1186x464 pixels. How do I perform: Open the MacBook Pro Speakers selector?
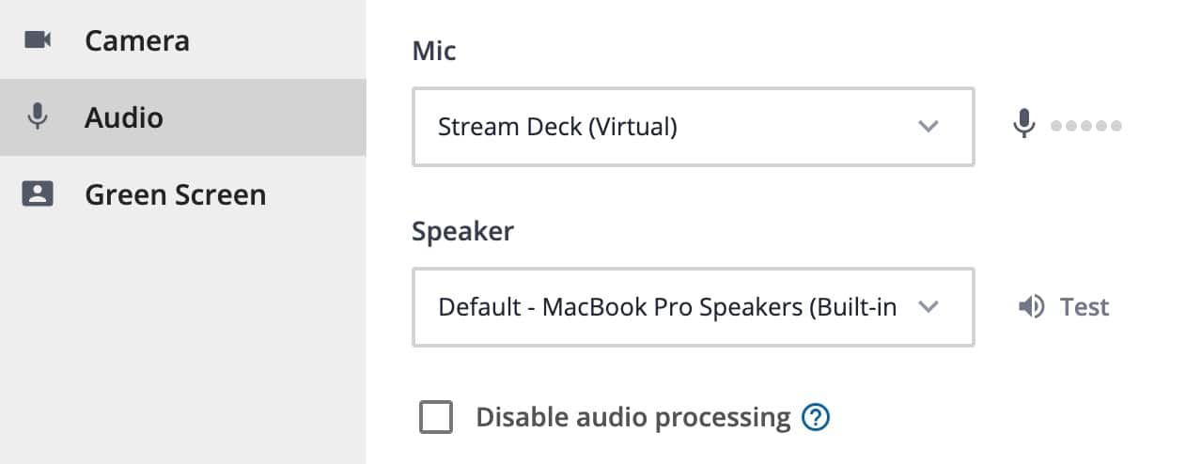pyautogui.click(x=694, y=307)
